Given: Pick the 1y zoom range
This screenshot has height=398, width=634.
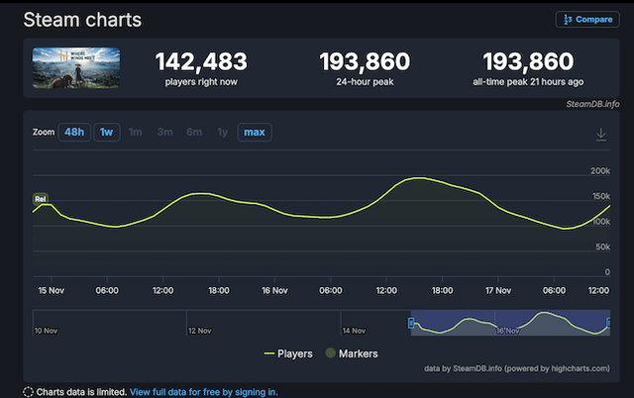Looking at the screenshot, I should [222, 132].
